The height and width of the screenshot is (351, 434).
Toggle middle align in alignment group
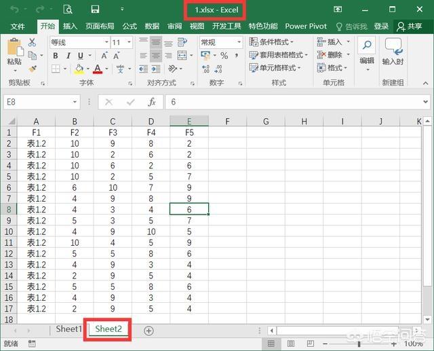click(x=156, y=42)
